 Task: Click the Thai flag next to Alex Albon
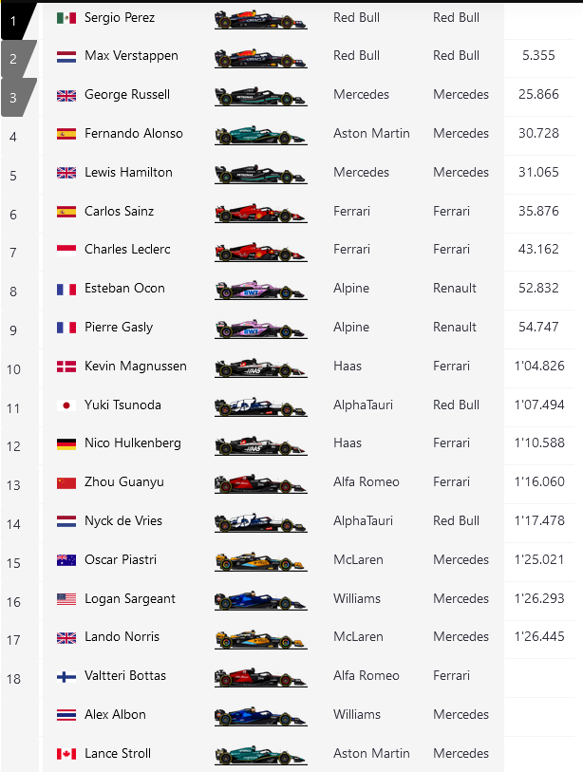pyautogui.click(x=66, y=715)
